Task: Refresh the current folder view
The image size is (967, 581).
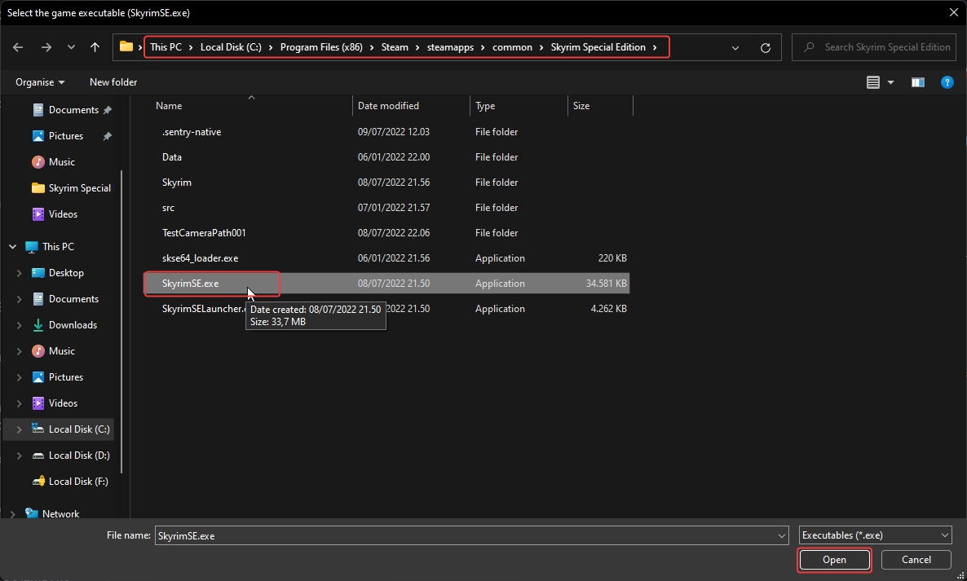Action: (x=765, y=48)
